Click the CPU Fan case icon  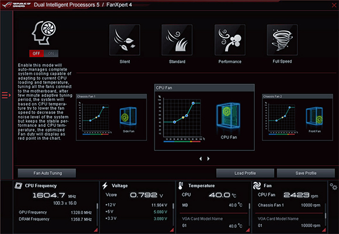click(229, 116)
